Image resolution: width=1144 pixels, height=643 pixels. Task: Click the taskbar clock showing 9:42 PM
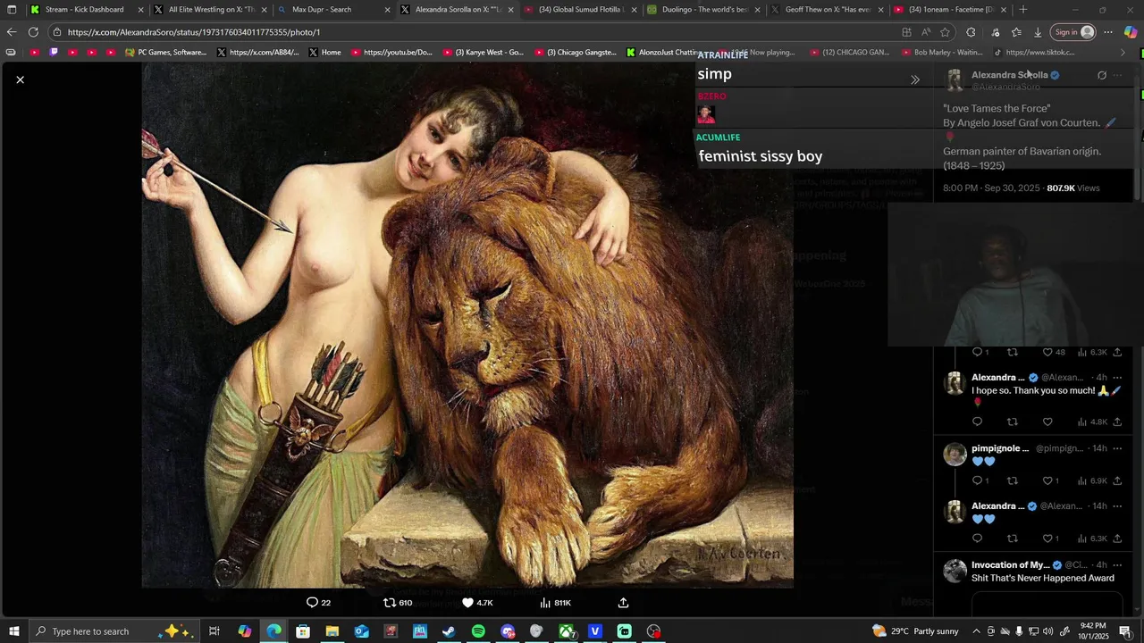(x=1092, y=631)
